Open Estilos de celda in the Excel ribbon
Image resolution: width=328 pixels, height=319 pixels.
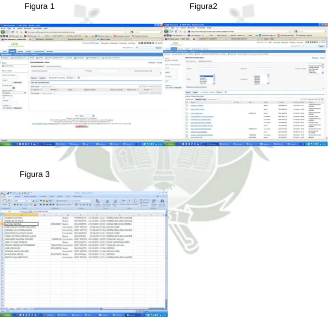pyautogui.click(x=115, y=203)
